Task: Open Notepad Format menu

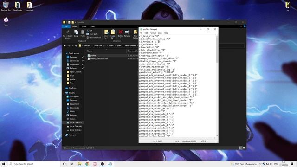Action: 153,33
